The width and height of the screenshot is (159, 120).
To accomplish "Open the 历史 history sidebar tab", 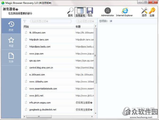I will click(x=11, y=26).
